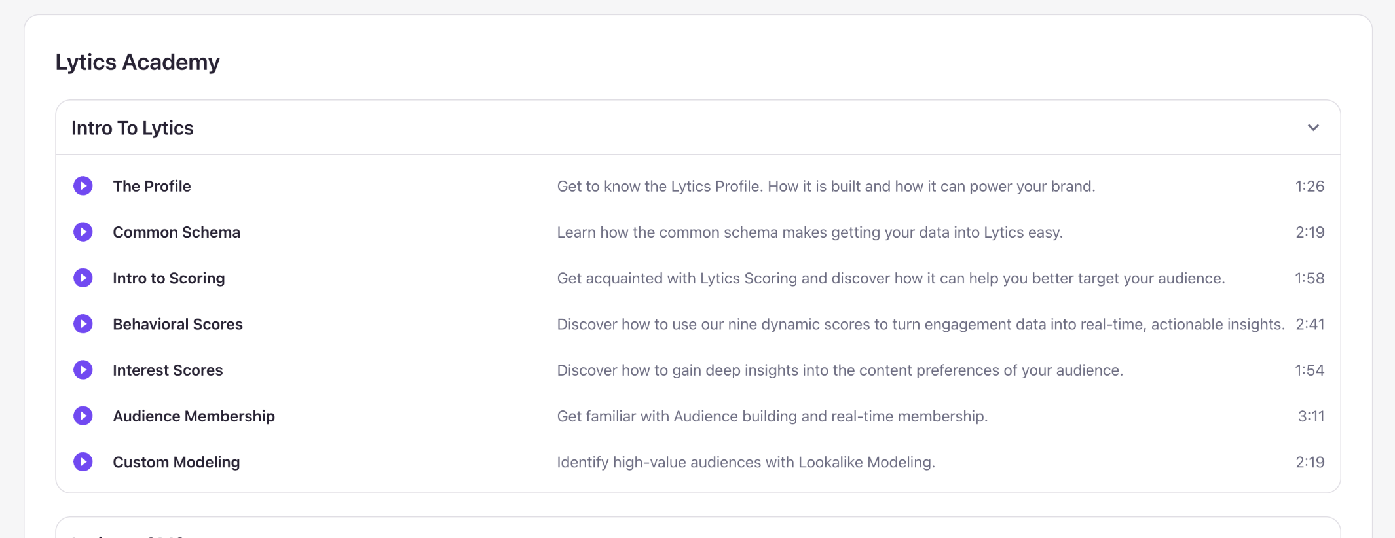Click the 2:19 duration for Custom Modeling
Screen dimensions: 1395x538
click(1310, 462)
